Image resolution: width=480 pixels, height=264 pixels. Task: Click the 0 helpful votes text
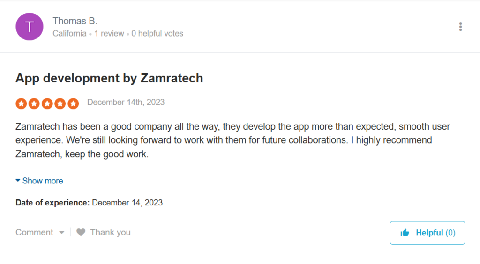[157, 34]
